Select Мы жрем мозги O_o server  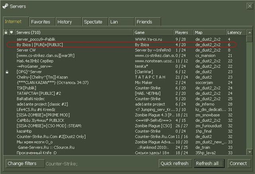[124, 142]
